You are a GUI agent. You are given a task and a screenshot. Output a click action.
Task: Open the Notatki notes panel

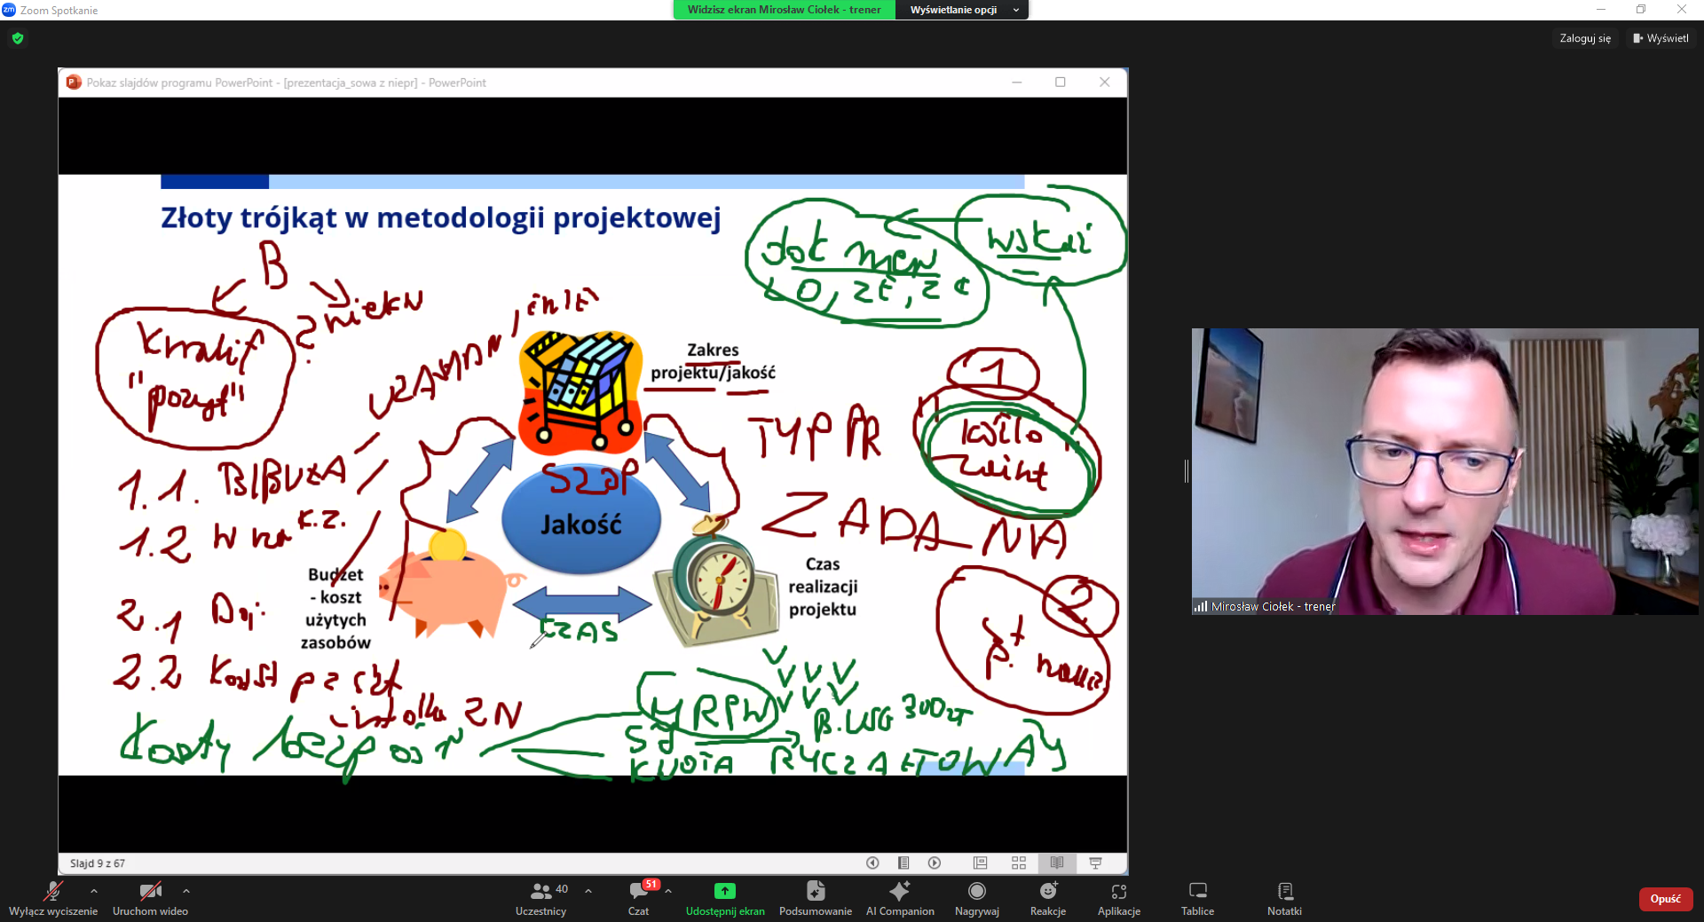pos(1284,897)
